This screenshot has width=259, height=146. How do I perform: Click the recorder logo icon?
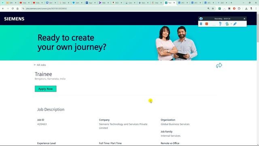(201, 19)
